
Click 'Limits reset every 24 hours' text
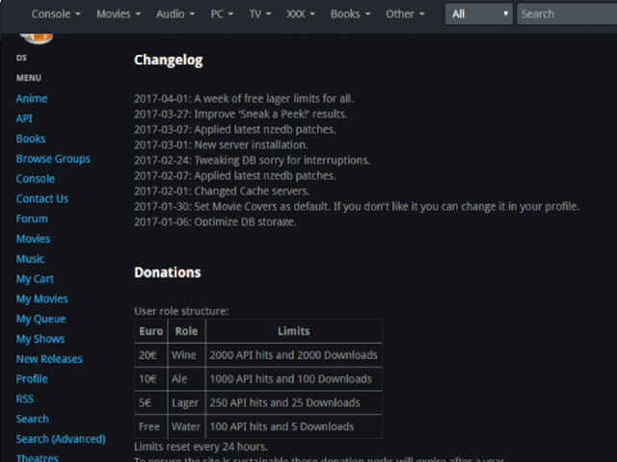pyautogui.click(x=201, y=447)
